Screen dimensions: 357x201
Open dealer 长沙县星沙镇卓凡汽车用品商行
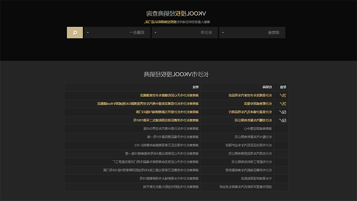click(x=250, y=112)
